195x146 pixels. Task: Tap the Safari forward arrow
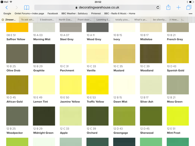pos(17,7)
